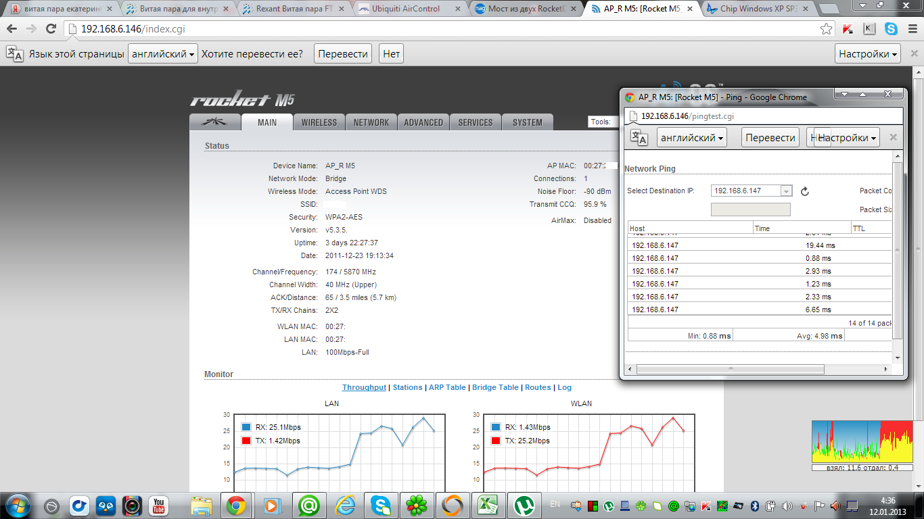Open Excel from the taskbar
The width and height of the screenshot is (924, 519).
click(488, 505)
